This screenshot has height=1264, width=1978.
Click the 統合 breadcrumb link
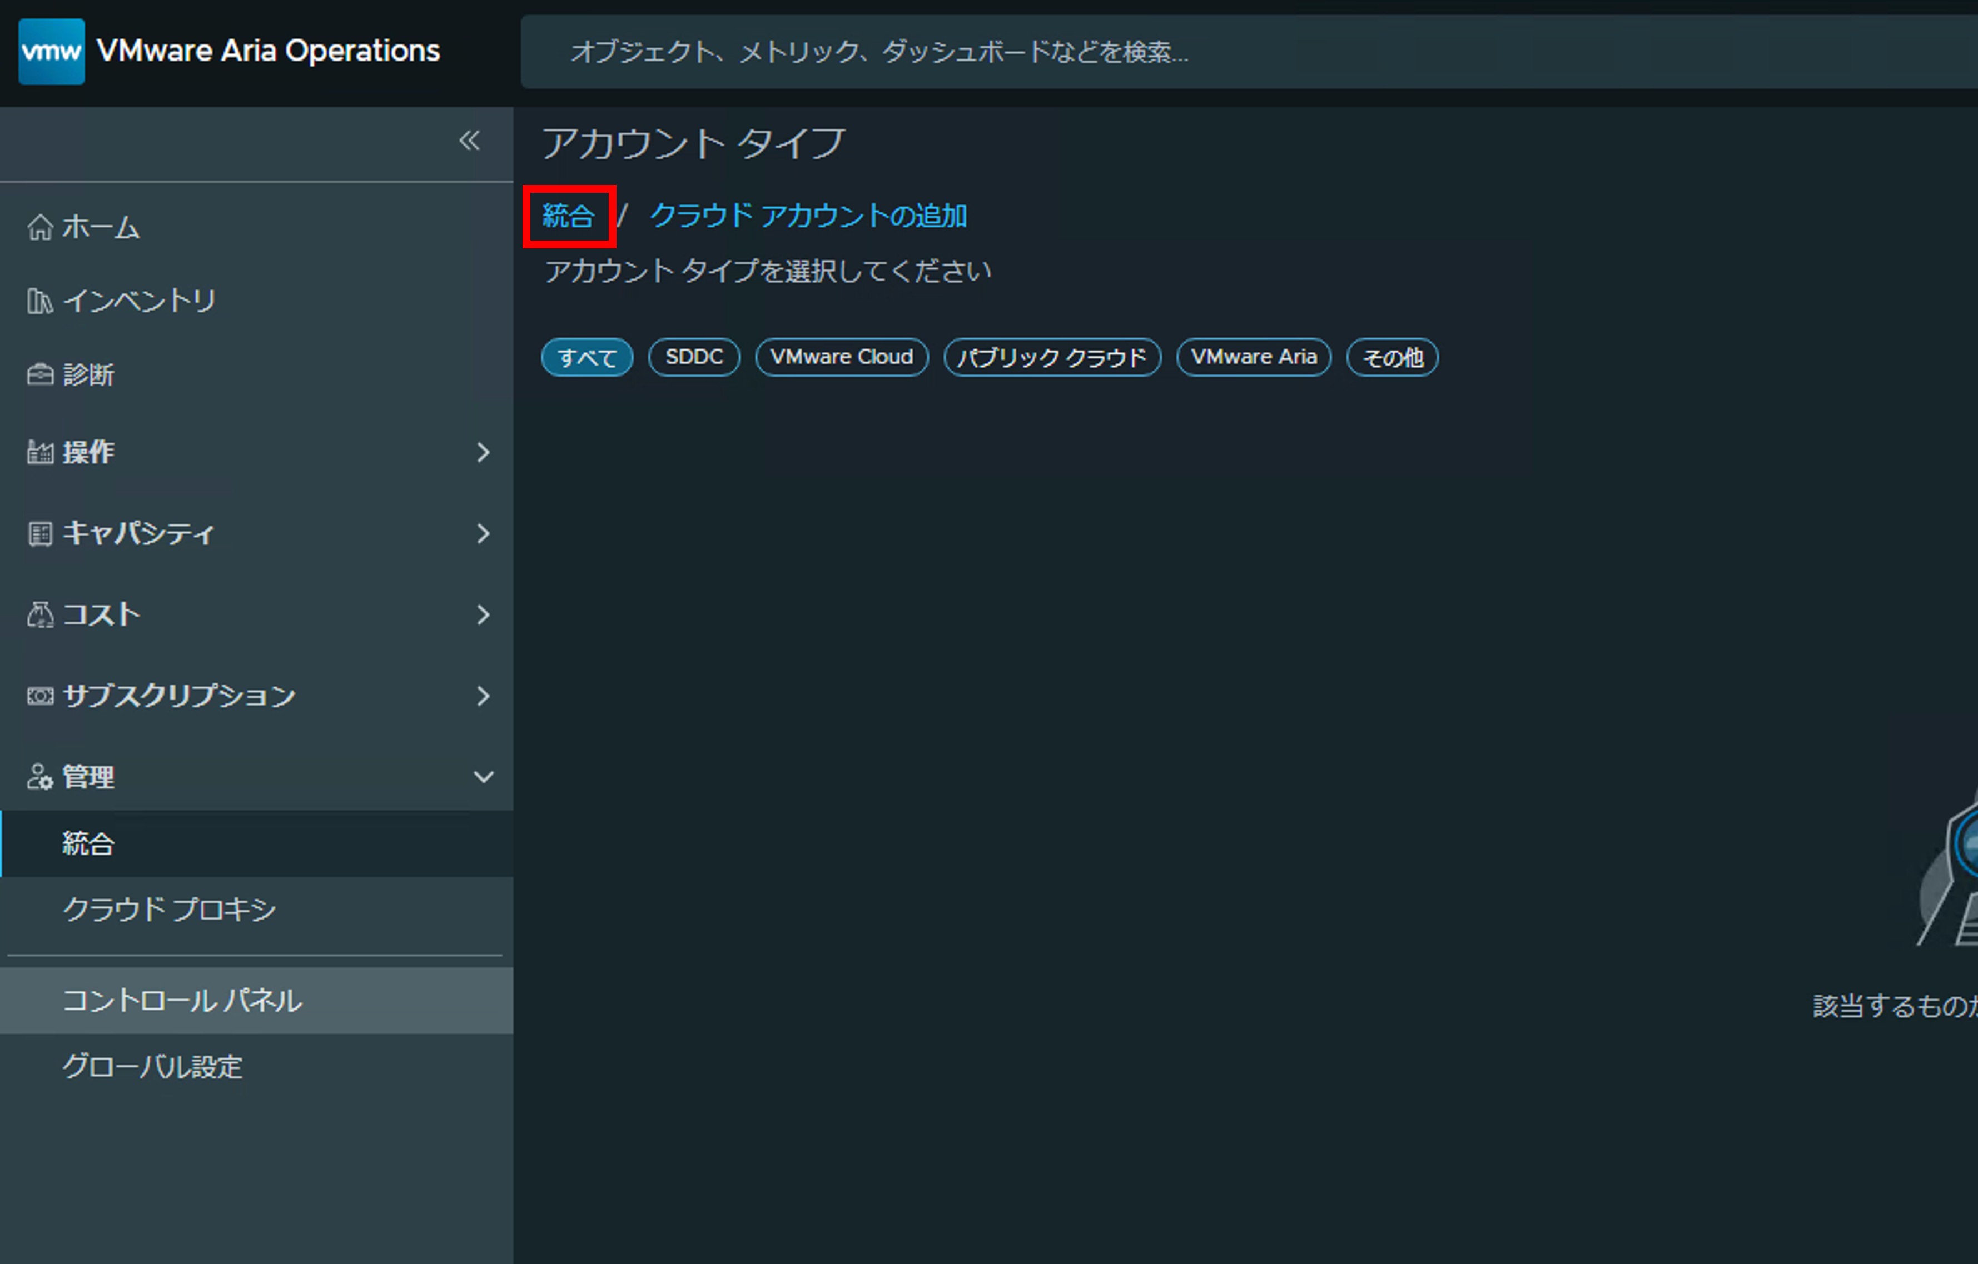point(568,216)
